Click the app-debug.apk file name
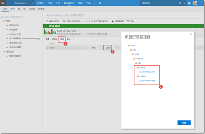 coord(148,72)
